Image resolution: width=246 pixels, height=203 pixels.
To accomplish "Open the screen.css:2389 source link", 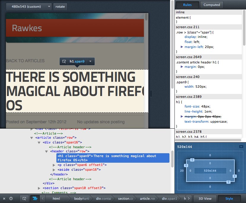I will (189, 97).
